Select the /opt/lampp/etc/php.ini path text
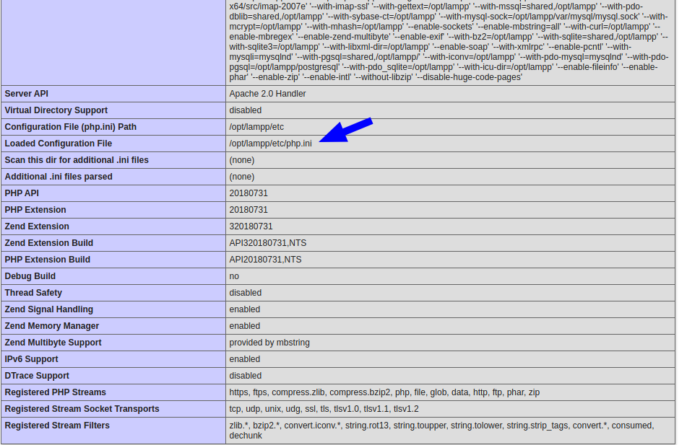 270,143
